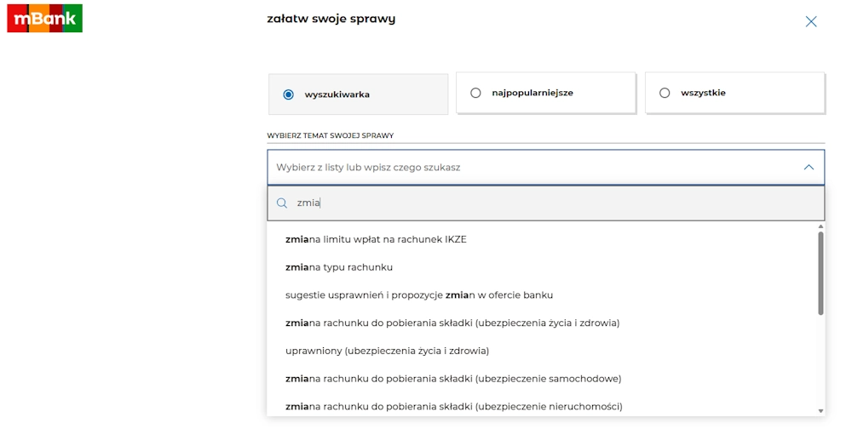Select zmiana limitu wpłat na rachunek IKZE

[x=376, y=239]
